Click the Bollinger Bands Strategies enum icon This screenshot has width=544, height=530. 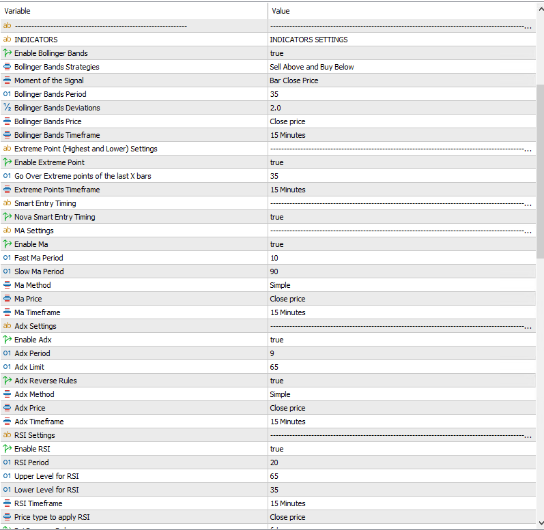pos(8,67)
